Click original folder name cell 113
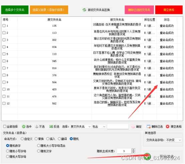The height and width of the screenshot is (164, 185). click(x=54, y=33)
